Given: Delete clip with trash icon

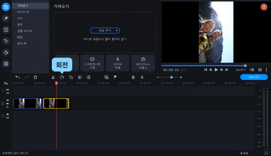Looking at the screenshot, I should (35, 78).
